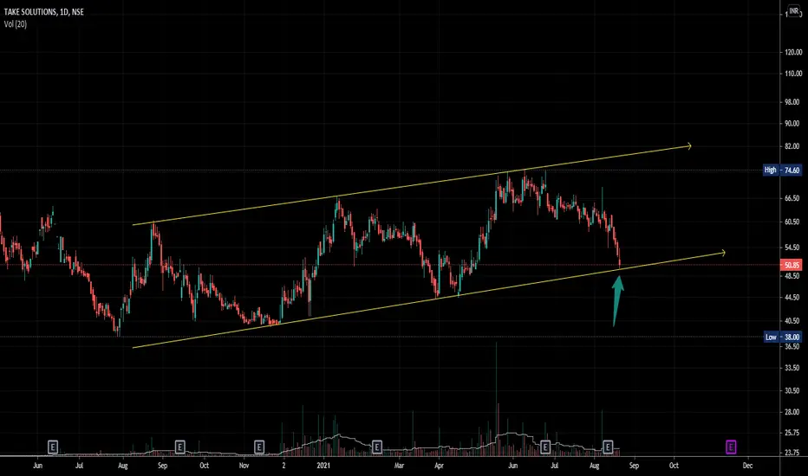The image size is (808, 476).
Task: Click the E earnings marker between 2021 and Mar labels
Action: [x=376, y=447]
